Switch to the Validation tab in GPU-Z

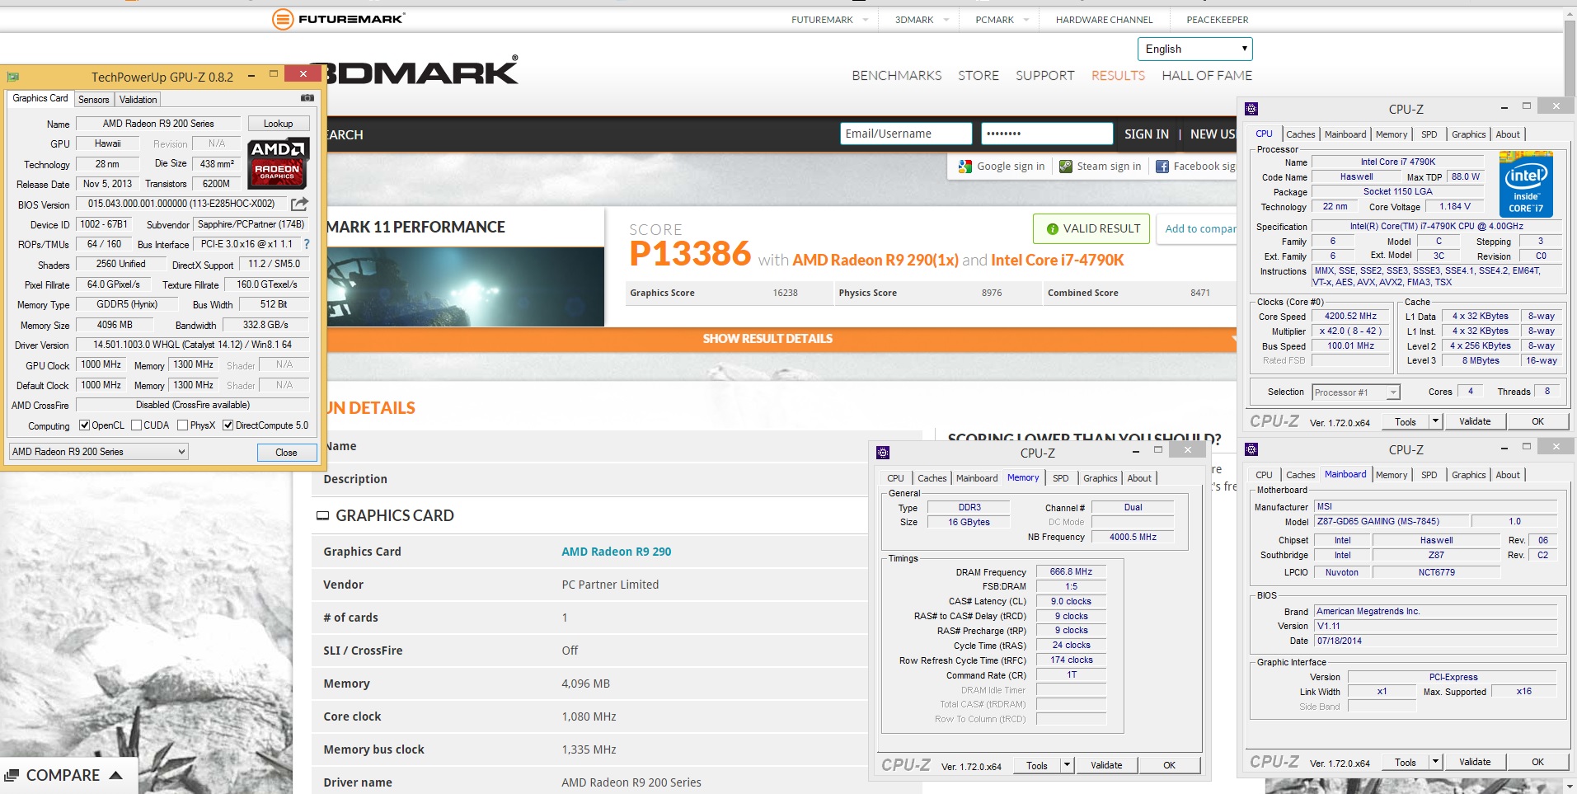pyautogui.click(x=138, y=99)
